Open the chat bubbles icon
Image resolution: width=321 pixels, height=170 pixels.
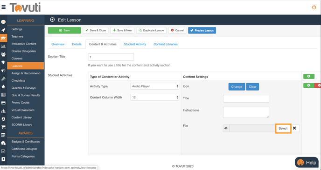(x=3, y=143)
